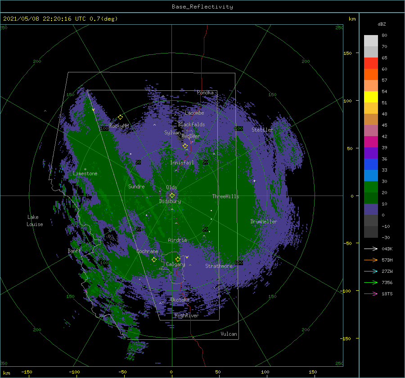The image size is (405, 378).
Task: Click the yellow diamond marker near RockyMH
Action: 120,117
